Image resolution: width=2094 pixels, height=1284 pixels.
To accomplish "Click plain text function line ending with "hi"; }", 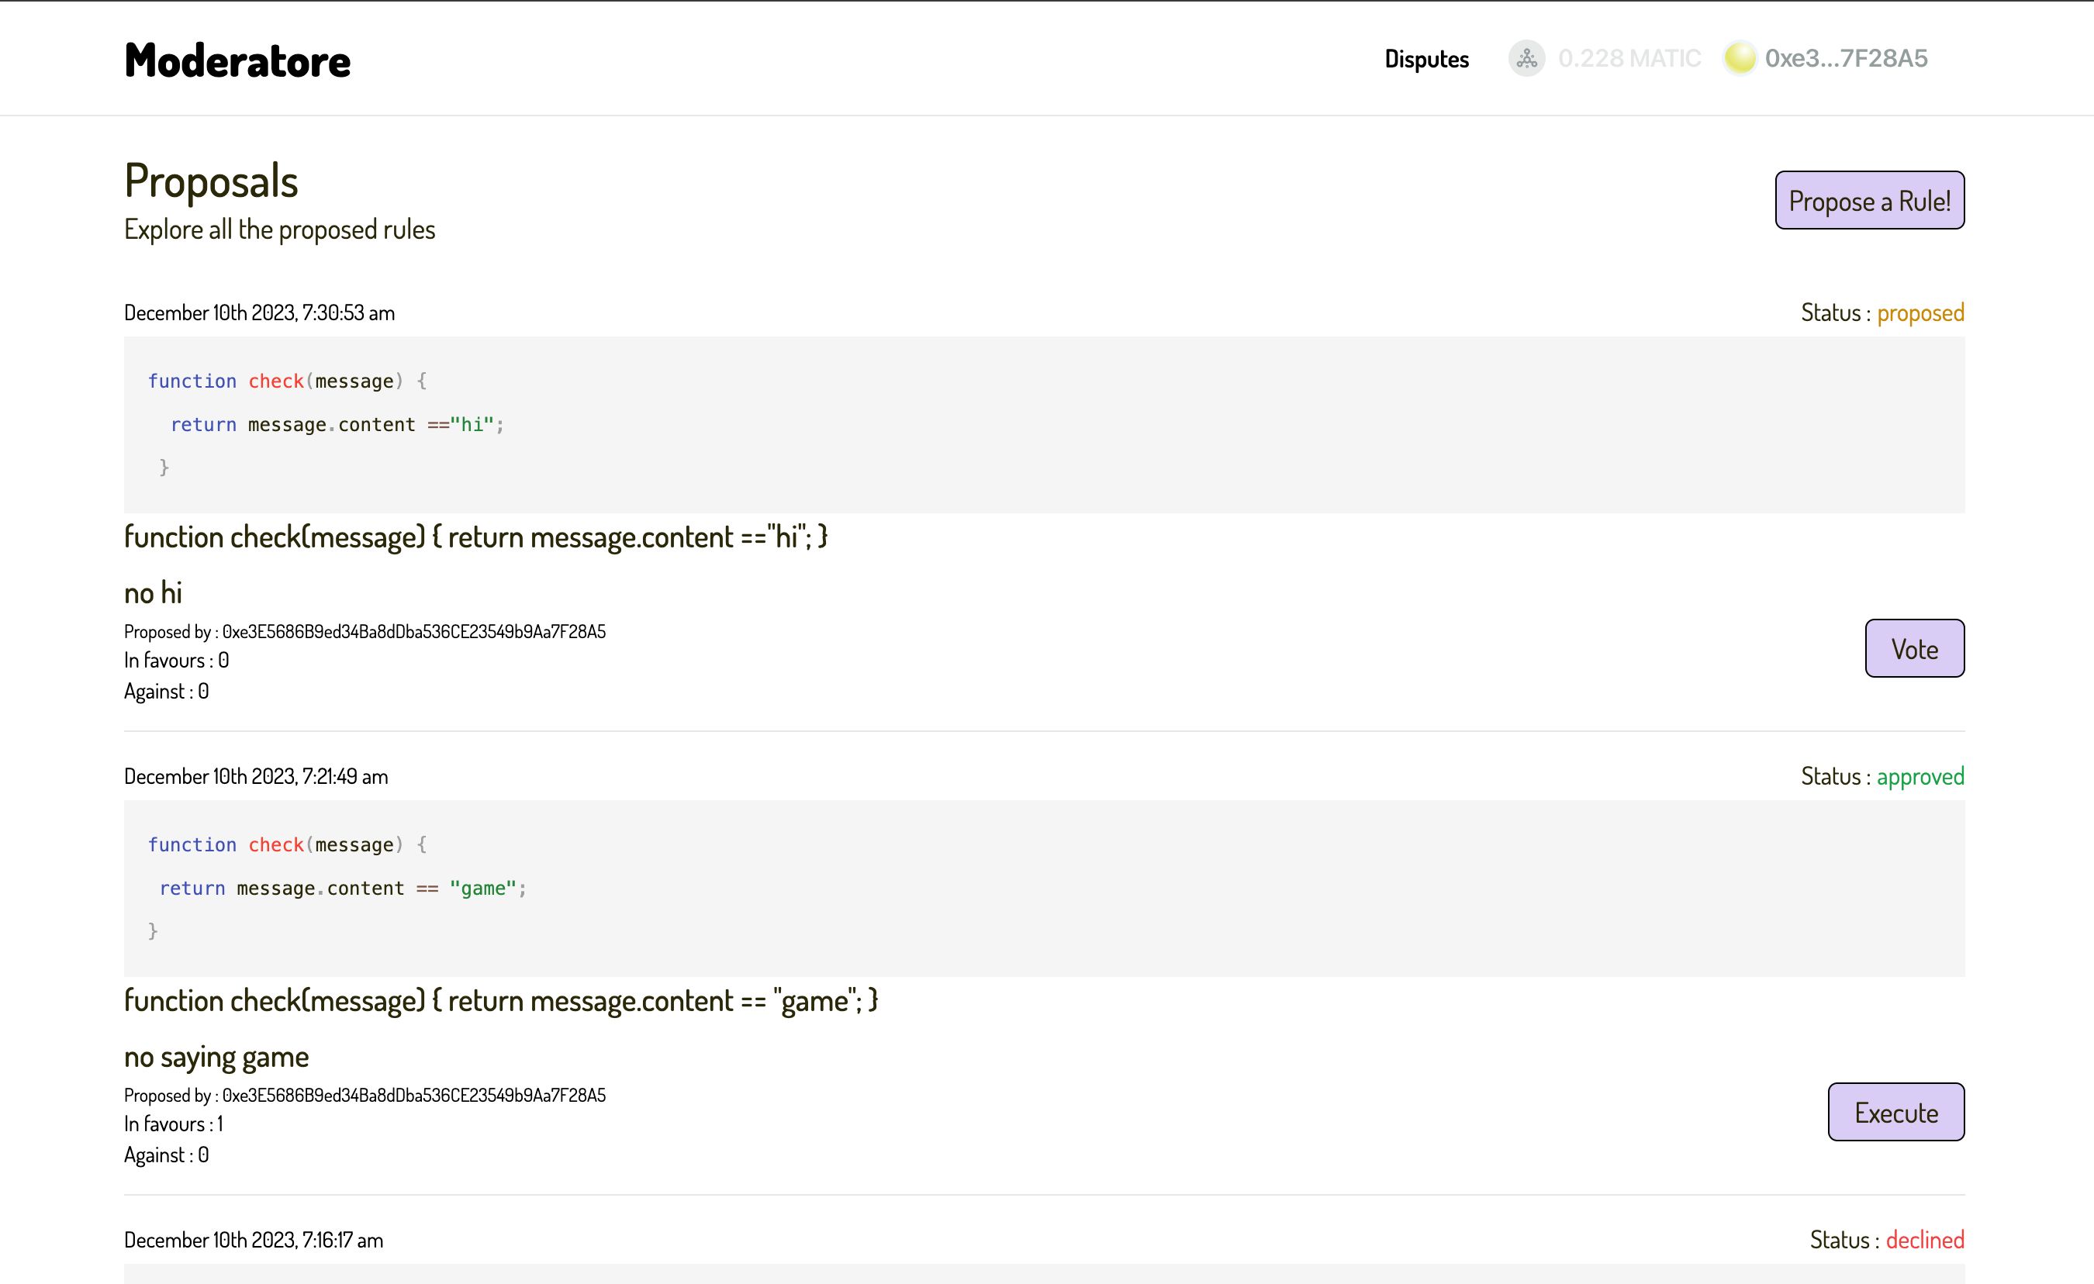I will click(x=476, y=538).
